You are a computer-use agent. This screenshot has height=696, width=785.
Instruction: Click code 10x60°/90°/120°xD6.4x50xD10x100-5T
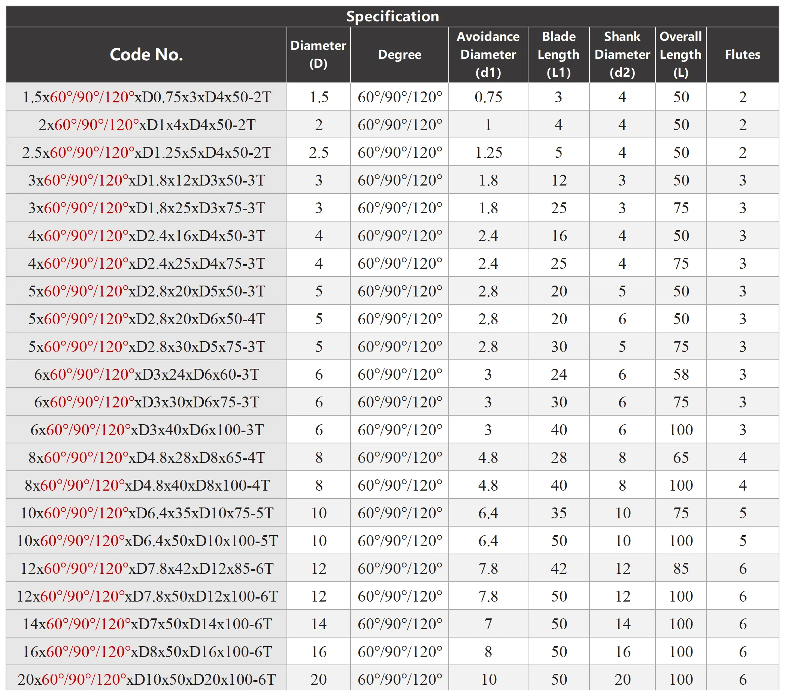click(x=147, y=541)
